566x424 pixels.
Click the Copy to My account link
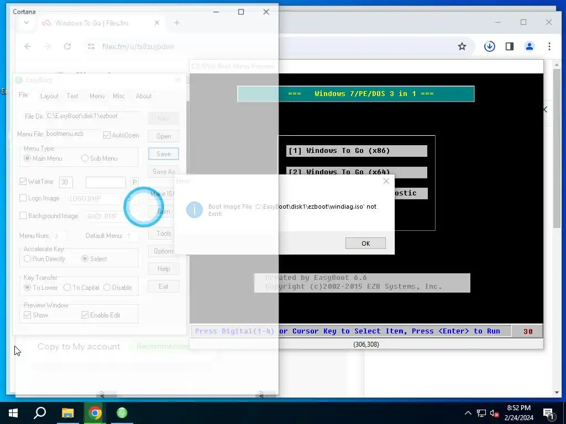(78, 347)
